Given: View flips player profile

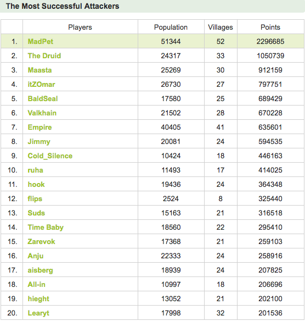Looking at the screenshot, I should click(x=35, y=199).
